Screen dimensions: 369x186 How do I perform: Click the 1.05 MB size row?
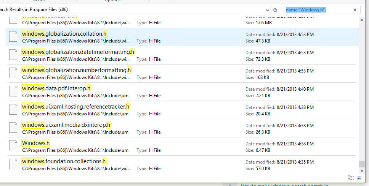click(258, 23)
